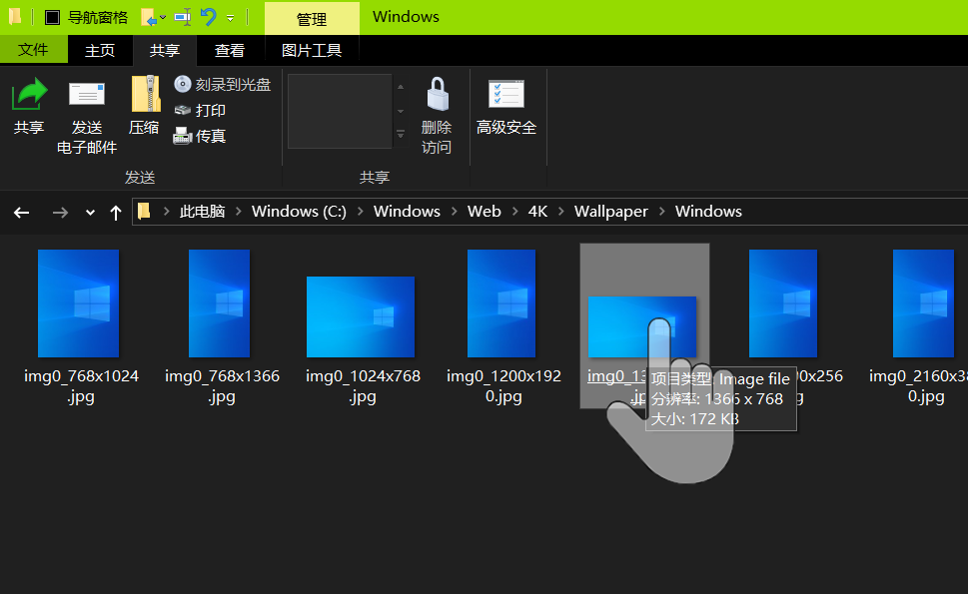Expand the chevron after 此电脑 in breadcrumb
This screenshot has height=594, width=968.
coord(239,212)
